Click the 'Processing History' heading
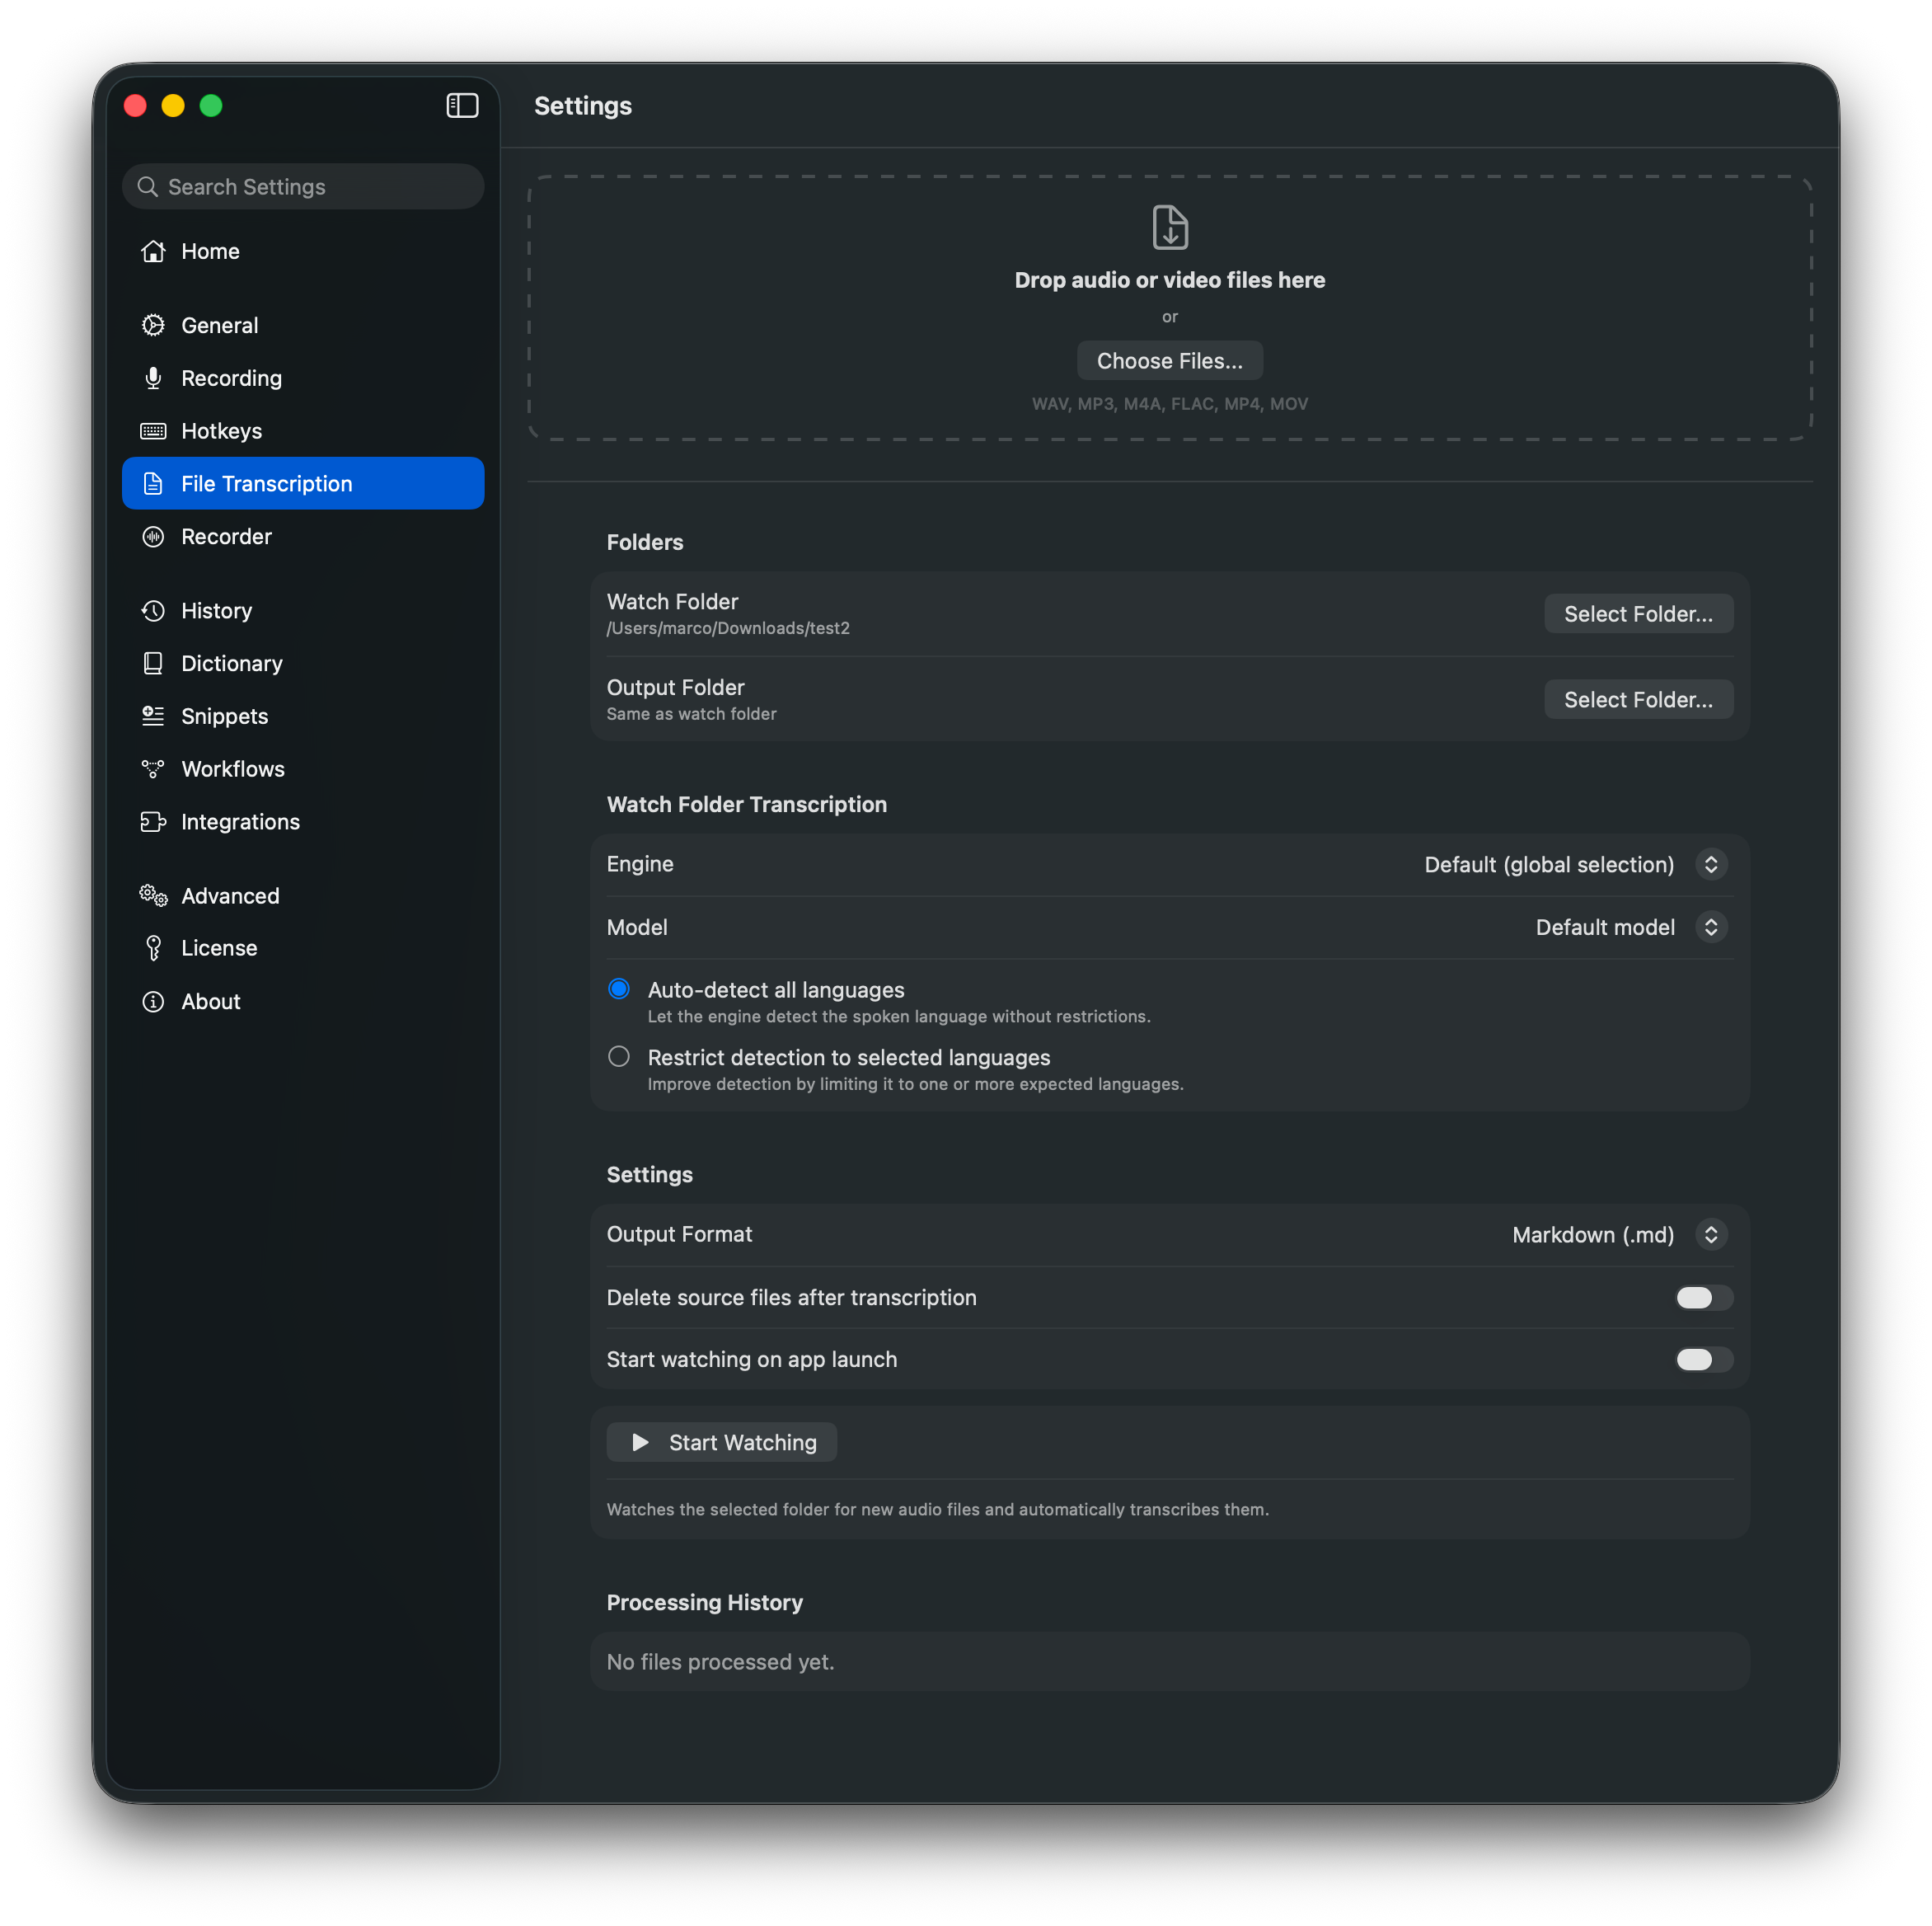This screenshot has width=1932, height=1926. (x=705, y=1603)
